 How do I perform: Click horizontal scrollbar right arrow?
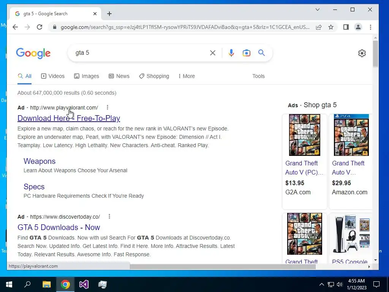[369, 267]
